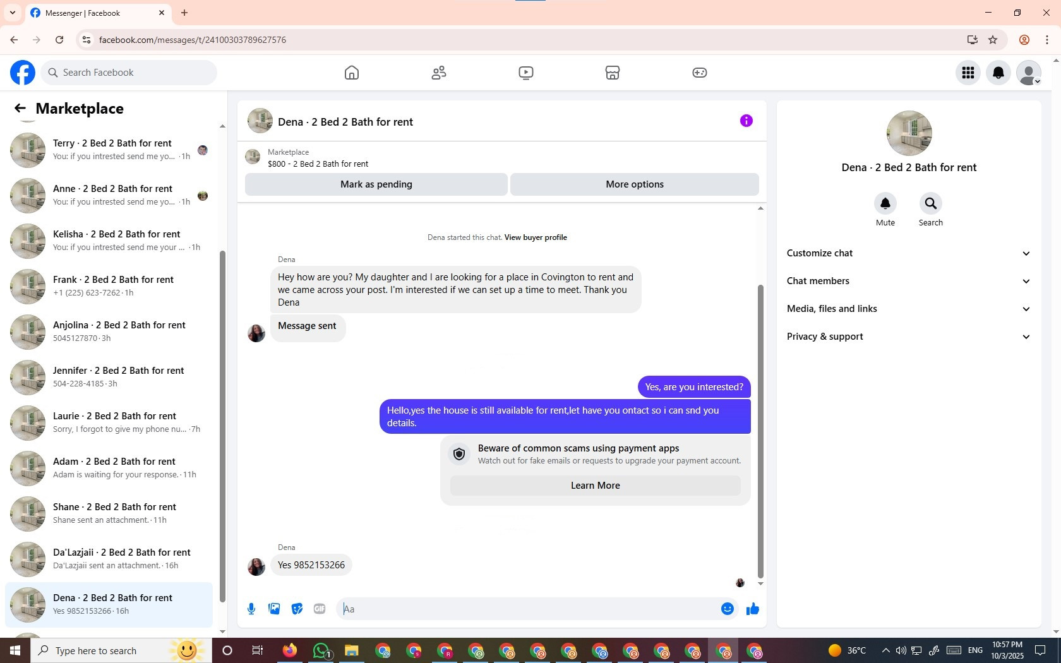This screenshot has height=663, width=1061.
Task: Reload the page in the browser
Action: (59, 40)
